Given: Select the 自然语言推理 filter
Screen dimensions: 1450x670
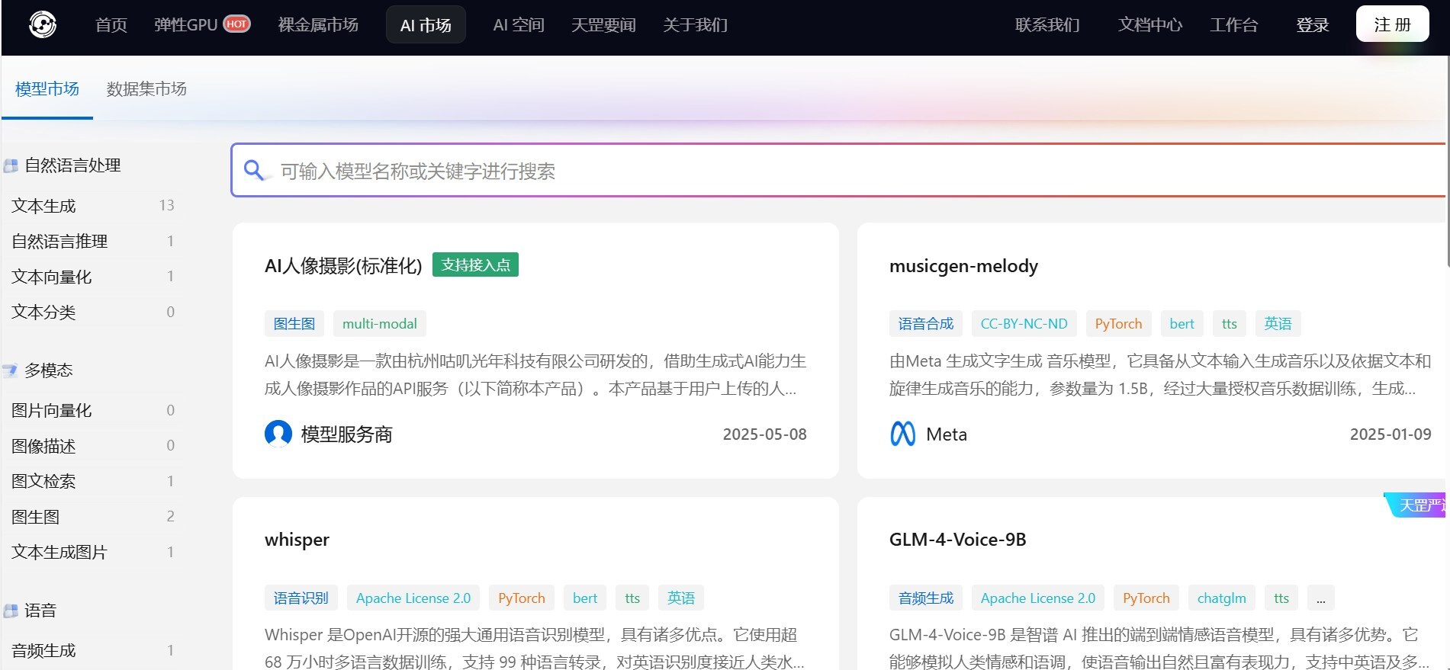Looking at the screenshot, I should (59, 242).
